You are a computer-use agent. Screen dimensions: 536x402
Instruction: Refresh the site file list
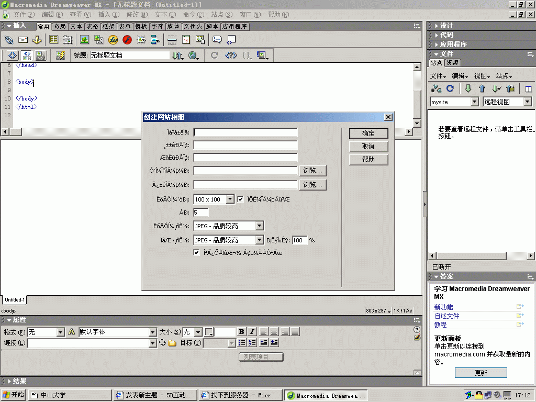(x=450, y=89)
